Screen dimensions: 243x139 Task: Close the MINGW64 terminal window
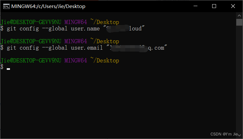pos(233,6)
